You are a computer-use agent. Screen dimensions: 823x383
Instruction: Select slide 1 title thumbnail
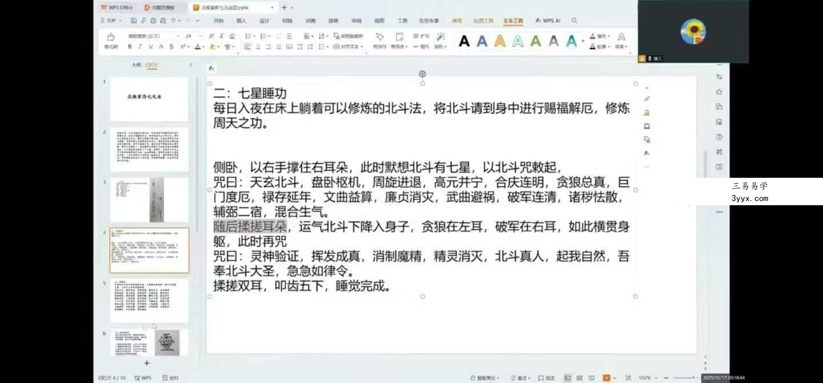[x=149, y=99]
